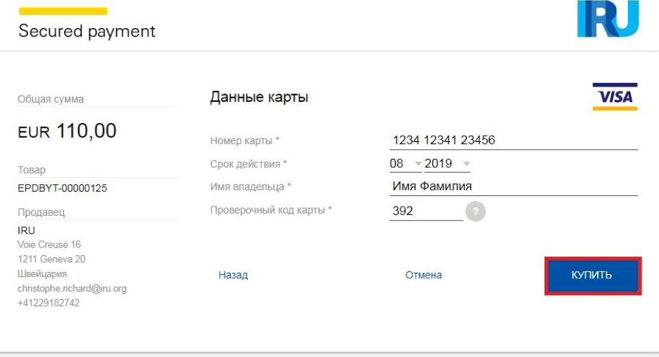Image resolution: width=659 pixels, height=357 pixels.
Task: Focus the card number input field
Action: point(513,141)
